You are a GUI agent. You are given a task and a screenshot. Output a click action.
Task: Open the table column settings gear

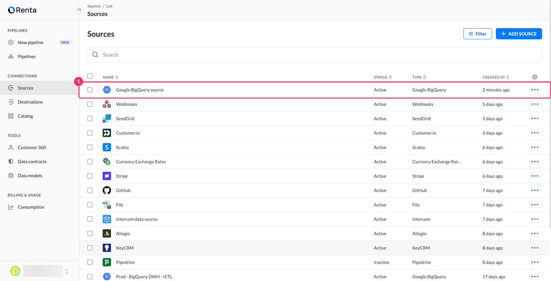tap(535, 77)
